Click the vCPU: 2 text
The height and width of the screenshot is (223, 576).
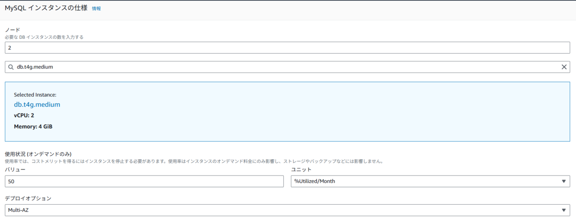coord(24,116)
